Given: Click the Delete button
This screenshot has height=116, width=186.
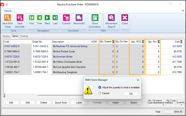Looking at the screenshot, I should tap(44, 103).
